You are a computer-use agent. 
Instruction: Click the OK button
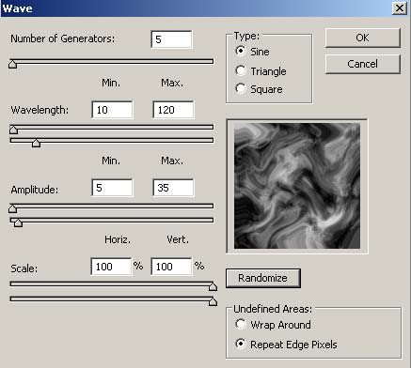pyautogui.click(x=363, y=38)
